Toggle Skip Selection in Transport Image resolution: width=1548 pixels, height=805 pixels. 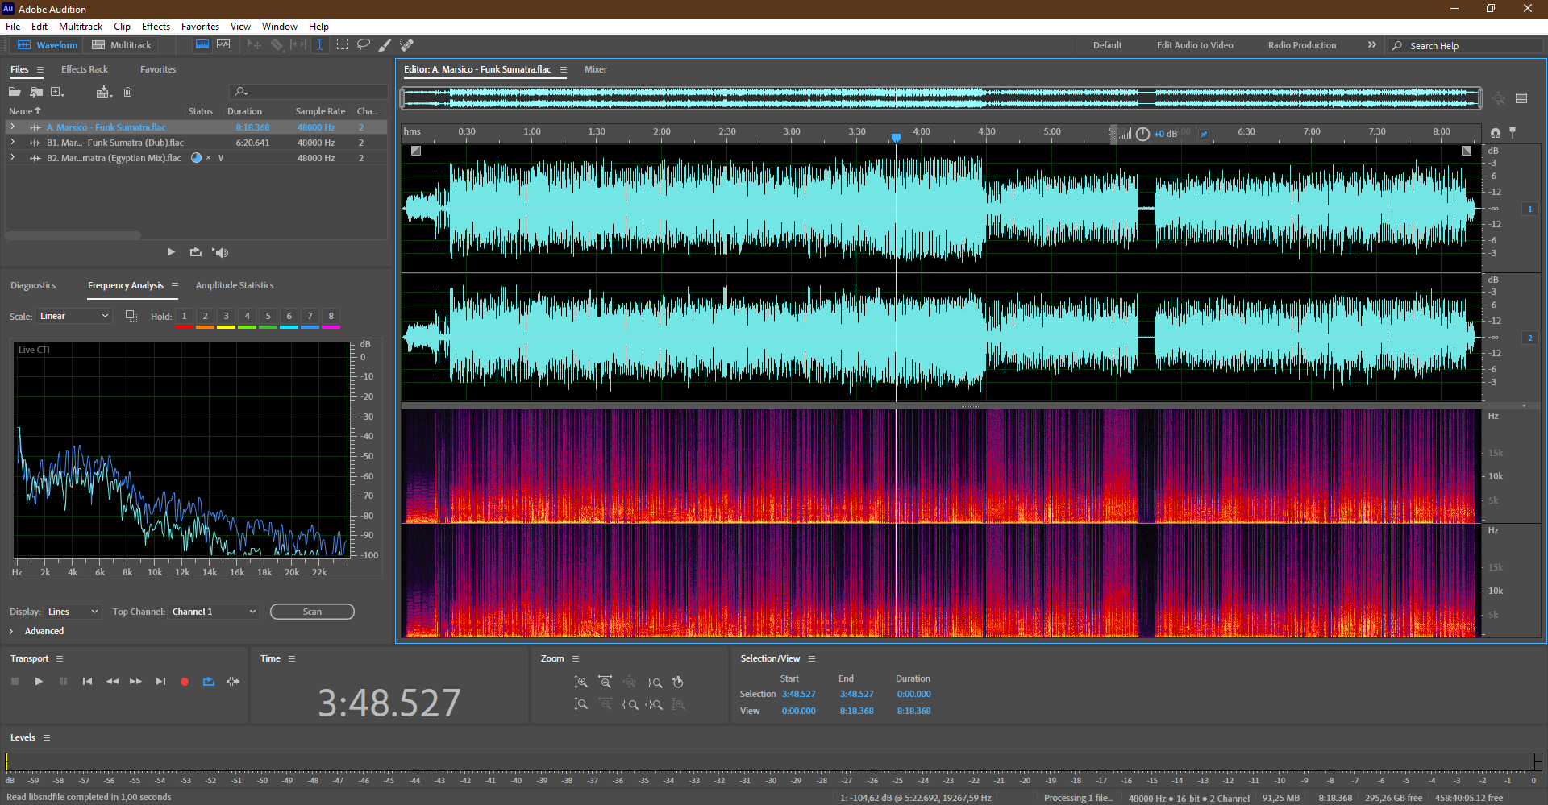coord(233,682)
